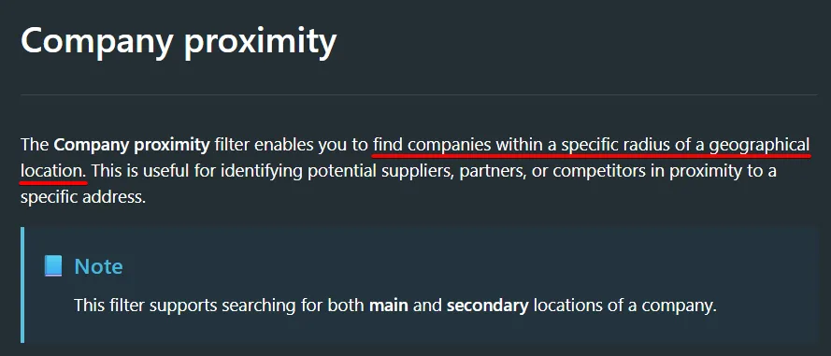Click the blue book icon beside Note
The width and height of the screenshot is (831, 356).
point(53,266)
